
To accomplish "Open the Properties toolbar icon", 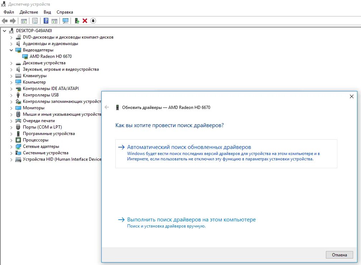I will click(x=35, y=21).
